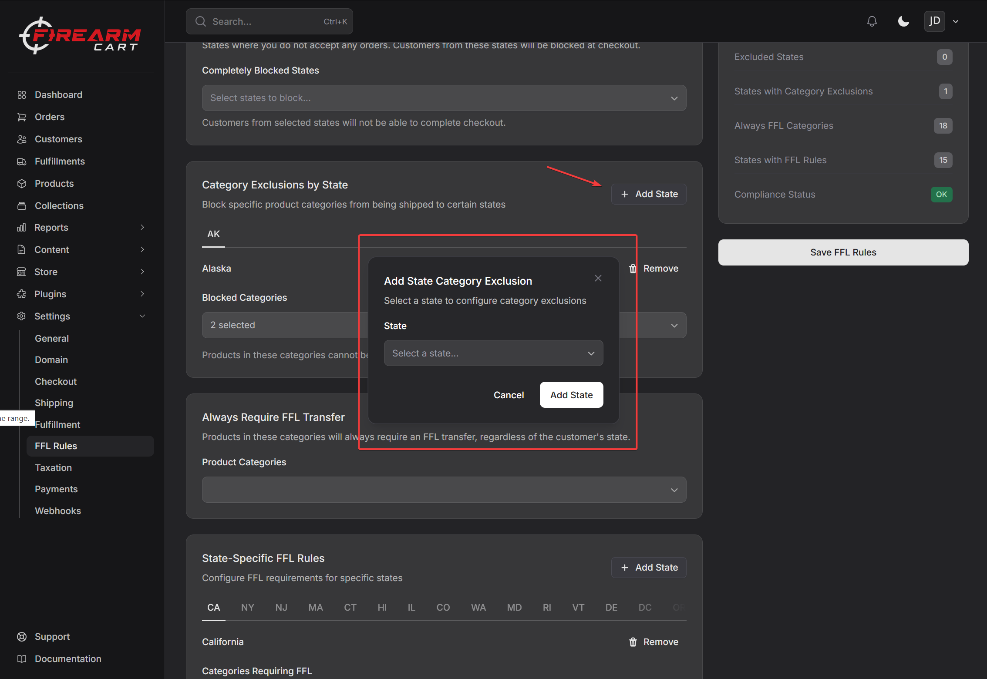Open Shipping settings
The image size is (987, 679).
[x=54, y=403]
